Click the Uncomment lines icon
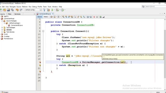This screenshot has height=93, width=166. (103, 17)
